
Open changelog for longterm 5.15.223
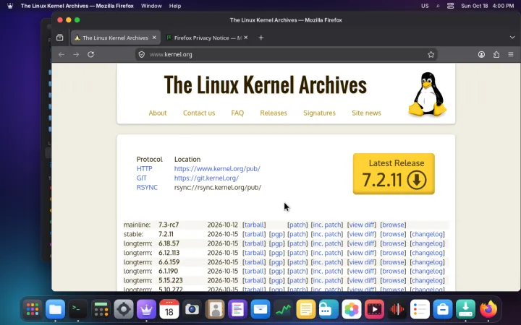coord(428,280)
